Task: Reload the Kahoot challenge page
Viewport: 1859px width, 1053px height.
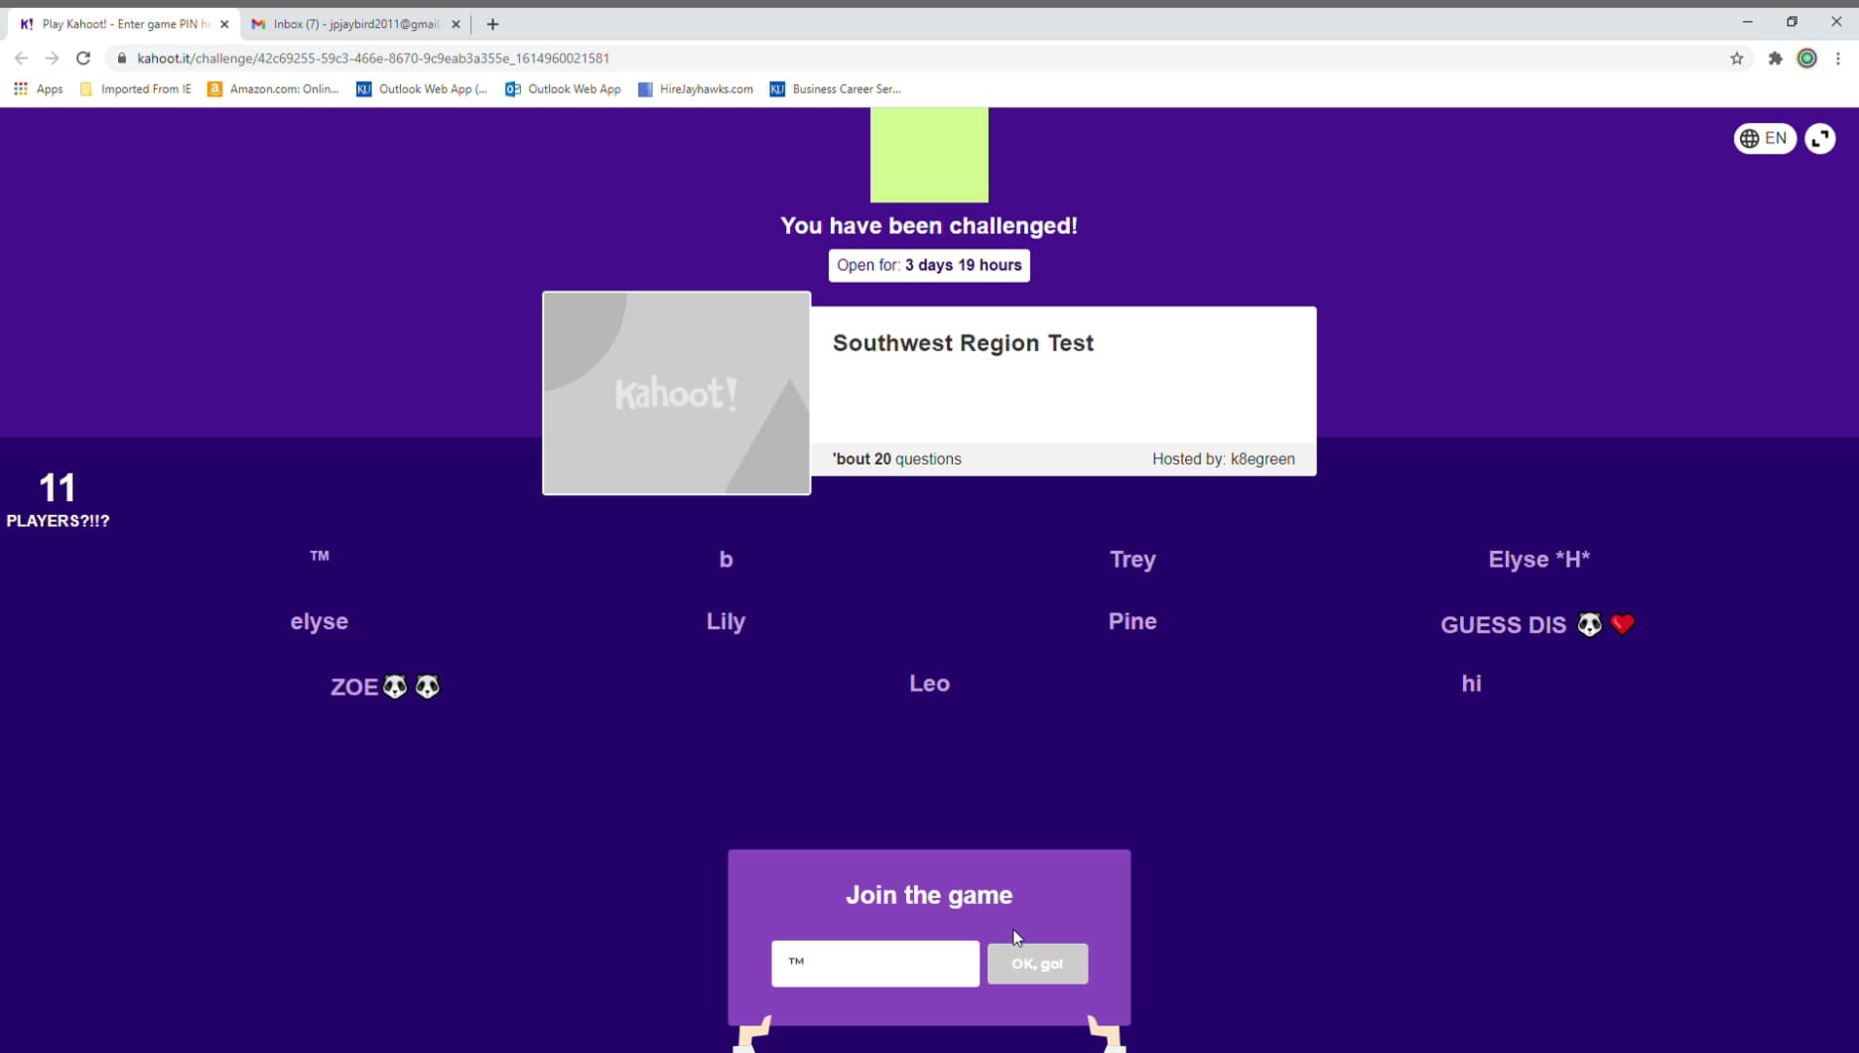Action: (x=84, y=58)
